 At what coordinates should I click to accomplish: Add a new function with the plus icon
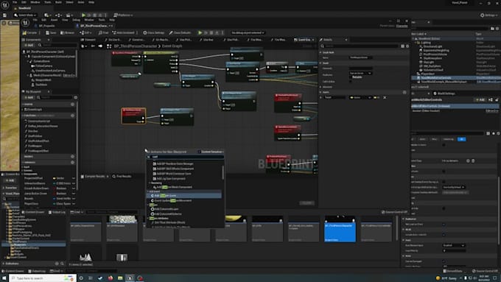[x=72, y=116]
